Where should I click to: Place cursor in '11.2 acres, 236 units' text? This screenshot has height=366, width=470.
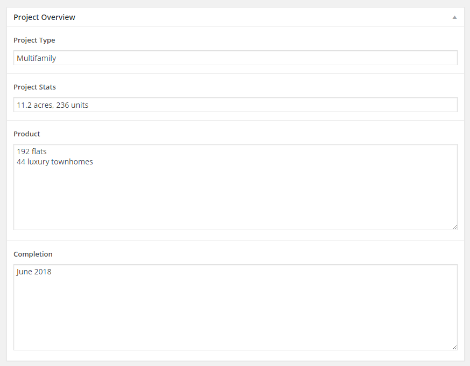coord(52,105)
